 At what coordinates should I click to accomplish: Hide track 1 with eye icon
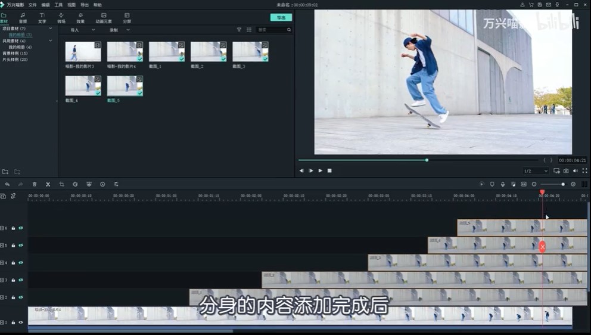(x=21, y=322)
